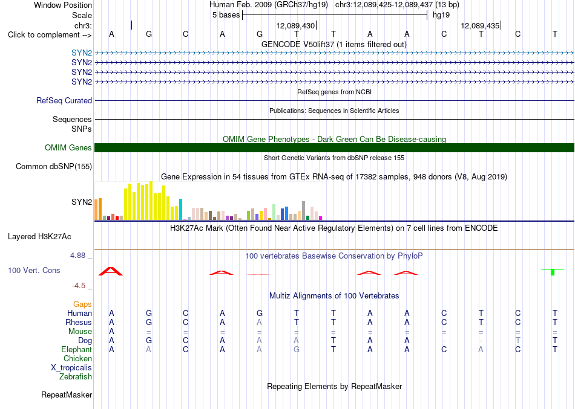The width and height of the screenshot is (575, 409).
Task: Click the large red A conservation logo
Action: 111,271
